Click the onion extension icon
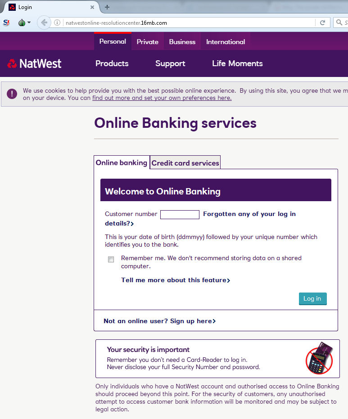This screenshot has width=348, height=419. (22, 23)
